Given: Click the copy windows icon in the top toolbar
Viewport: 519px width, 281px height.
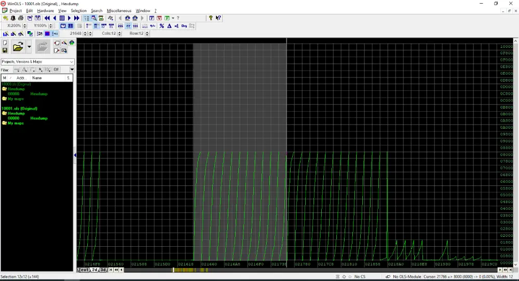Looking at the screenshot, I should point(30,18).
